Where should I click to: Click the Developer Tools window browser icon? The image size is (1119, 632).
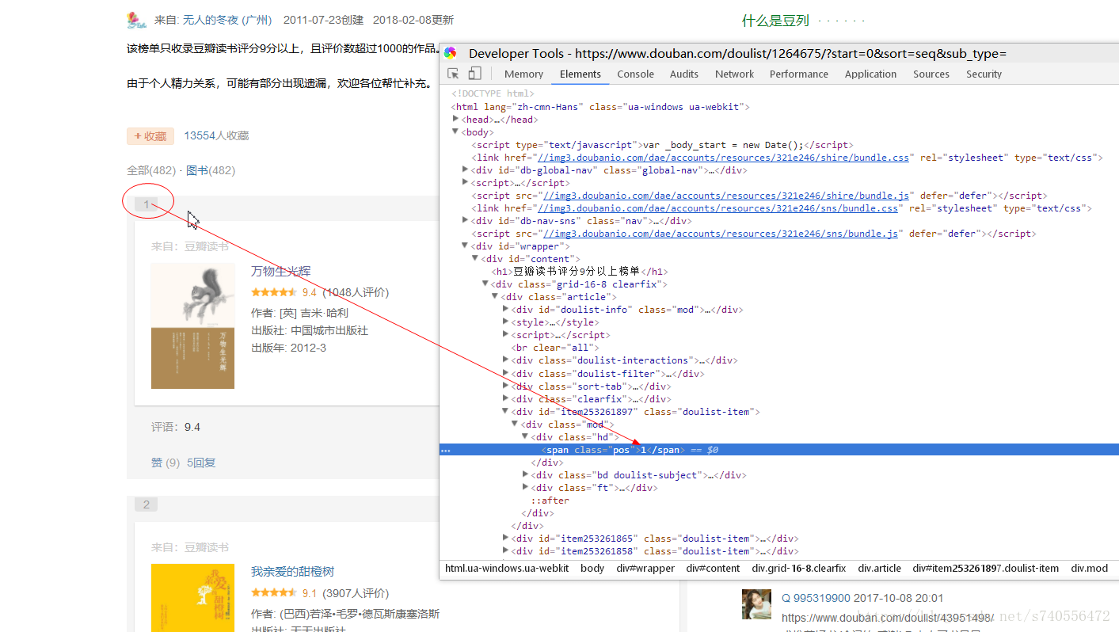click(x=450, y=53)
